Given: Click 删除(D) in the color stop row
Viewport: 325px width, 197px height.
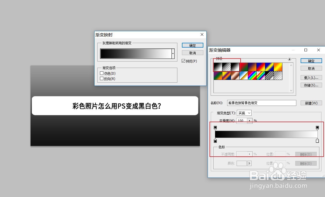Looking at the screenshot, I should click(x=306, y=163).
